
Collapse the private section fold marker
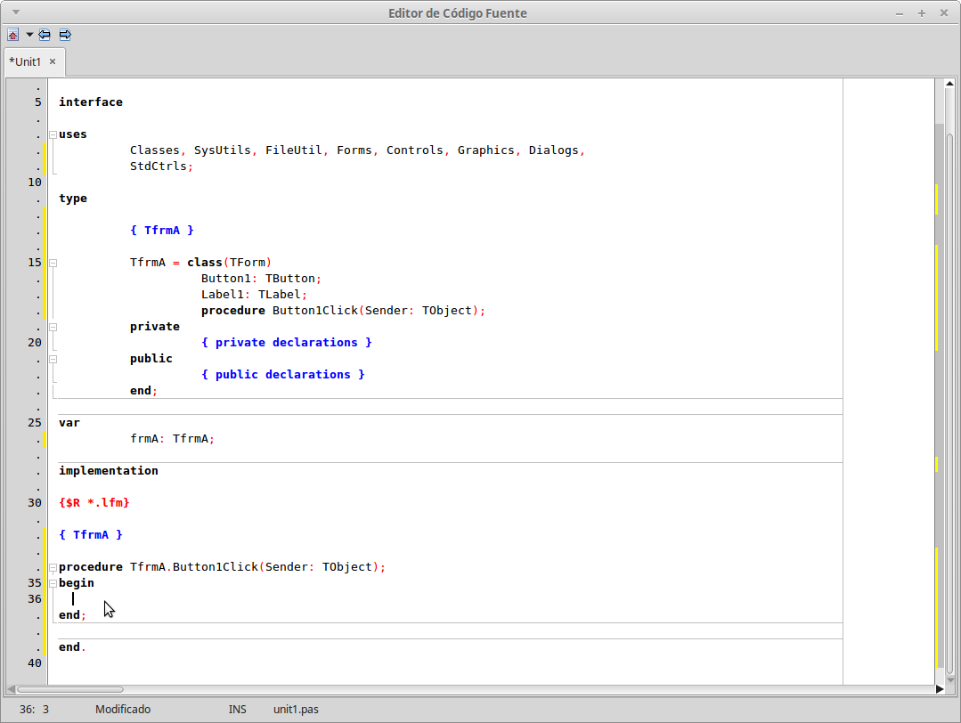click(x=53, y=326)
